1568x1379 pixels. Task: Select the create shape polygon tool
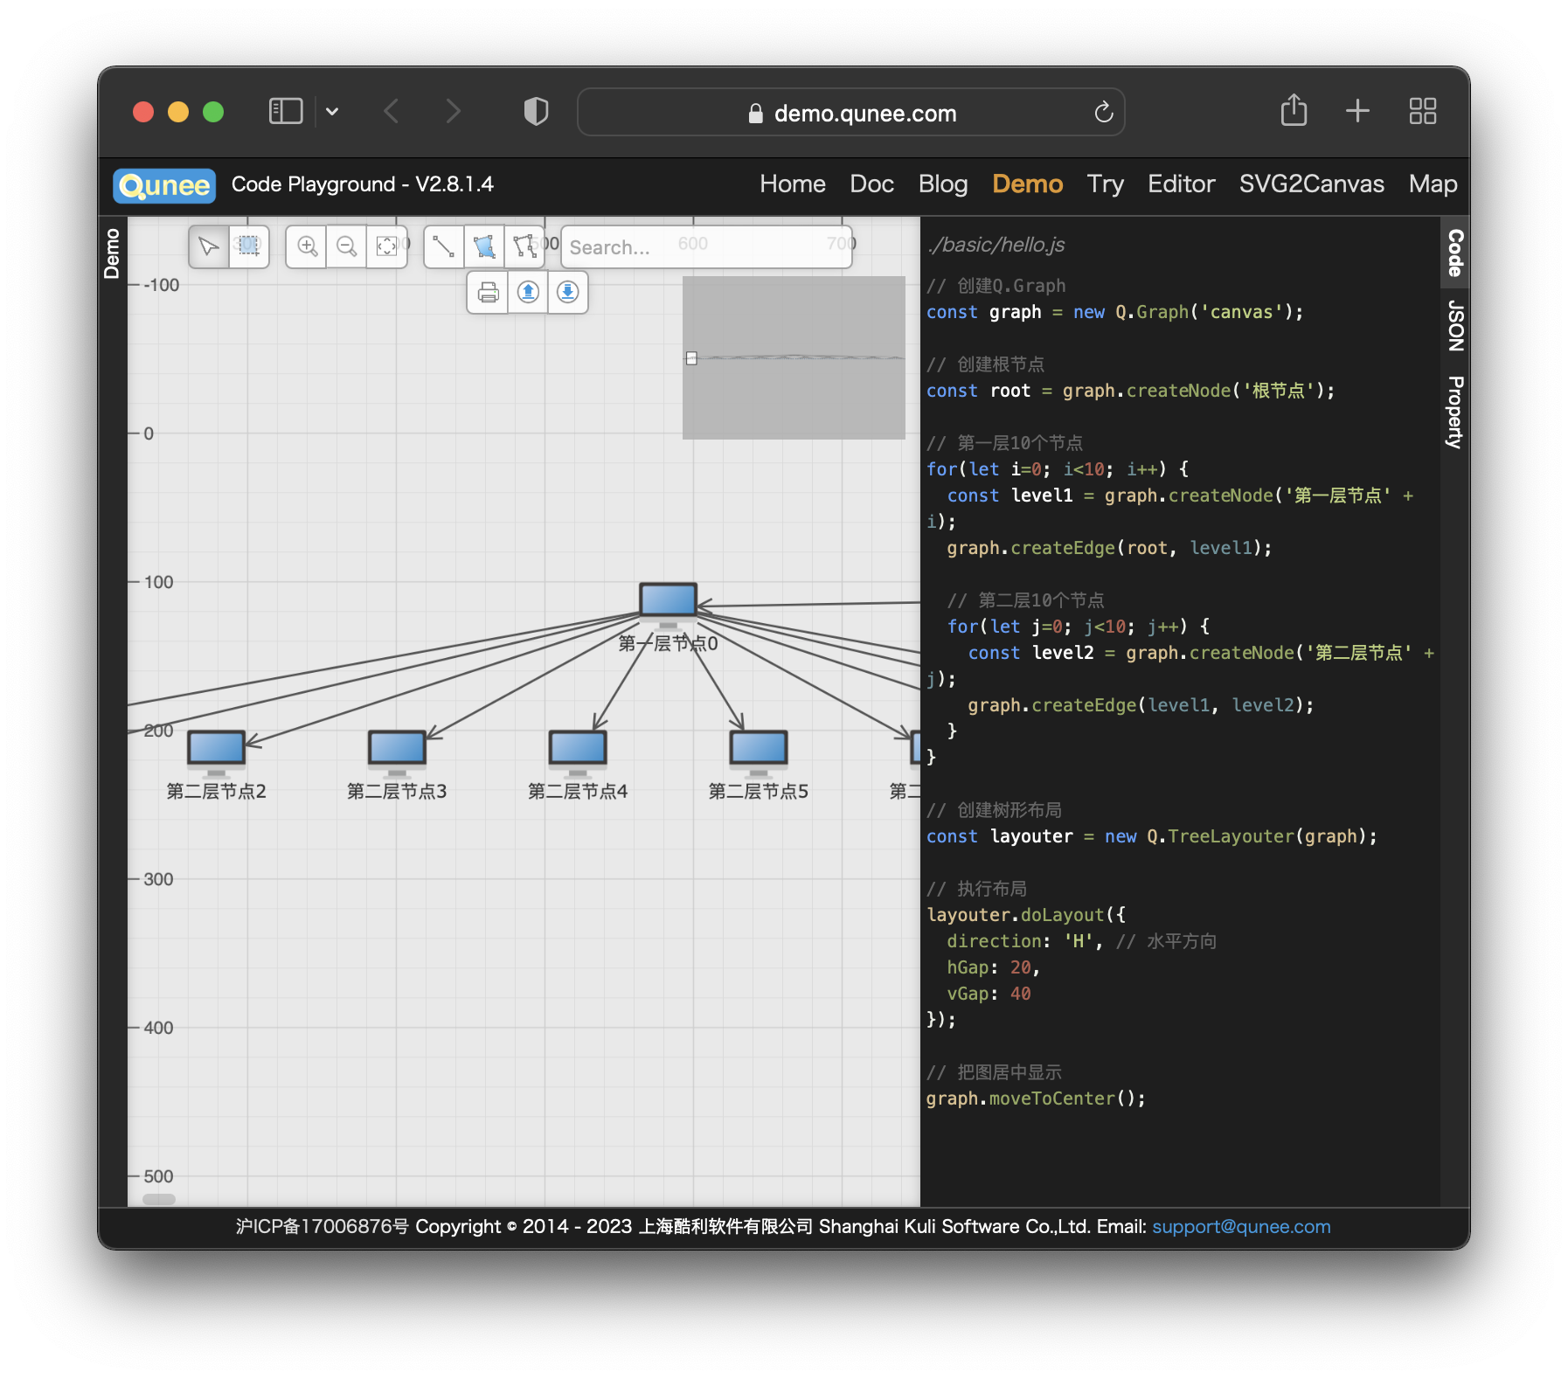pyautogui.click(x=484, y=246)
